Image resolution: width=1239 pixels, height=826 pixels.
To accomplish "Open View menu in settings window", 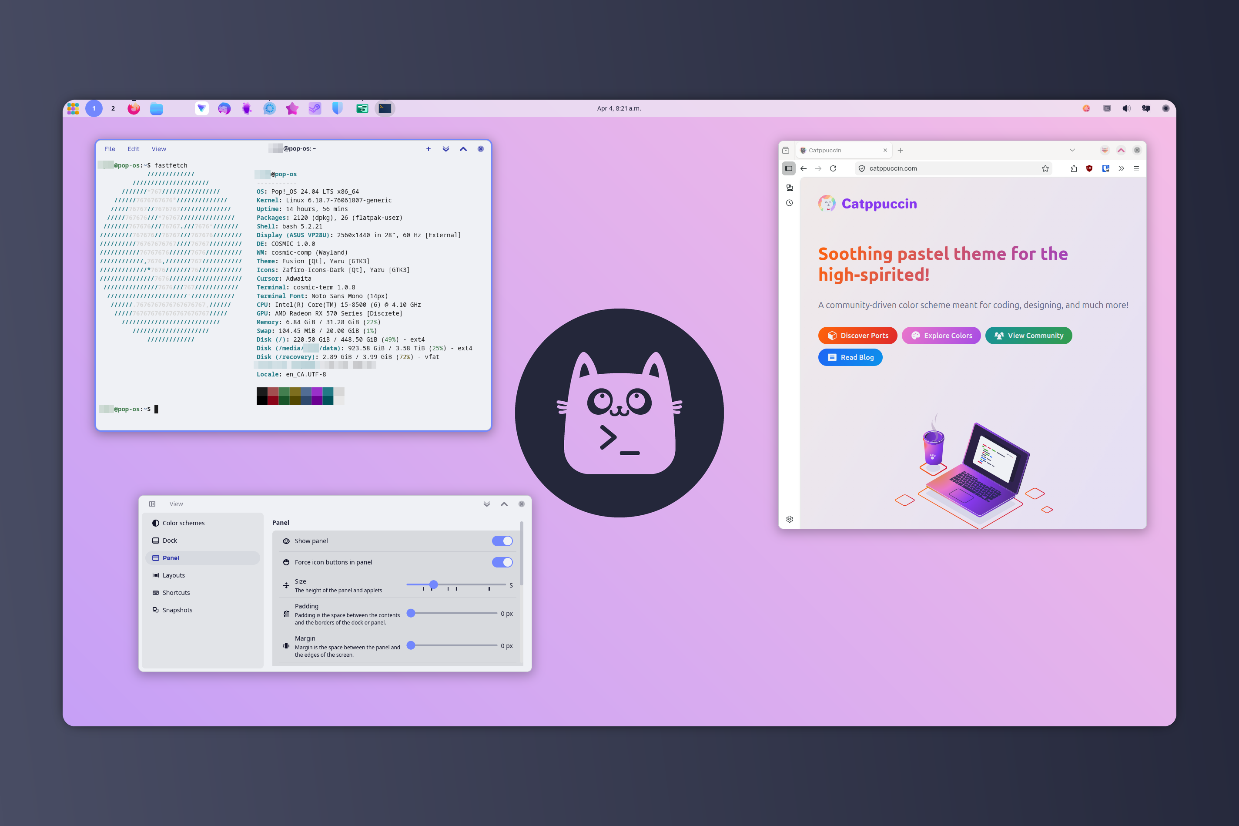I will (176, 504).
